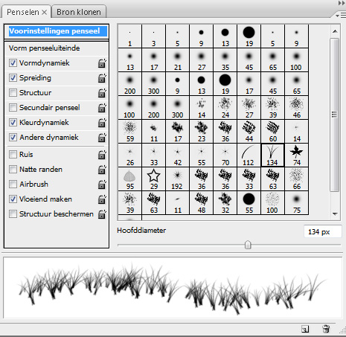
Task: Toggle lock icon next to Vormdynamiek
Action: coord(102,63)
